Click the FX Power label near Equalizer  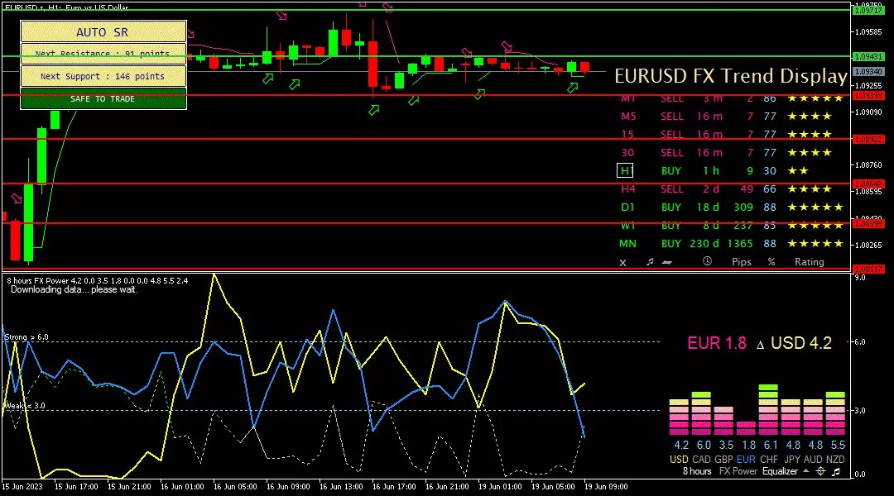click(738, 471)
